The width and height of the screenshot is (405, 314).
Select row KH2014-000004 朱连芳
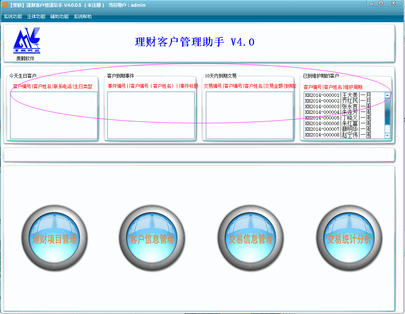click(338, 112)
